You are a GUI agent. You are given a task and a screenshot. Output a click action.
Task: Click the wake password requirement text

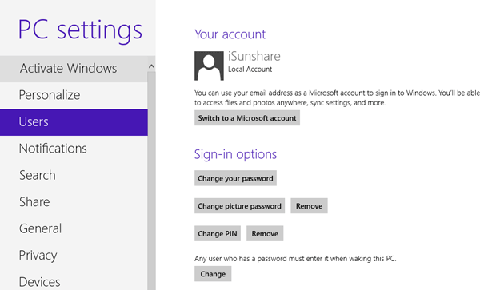point(295,259)
